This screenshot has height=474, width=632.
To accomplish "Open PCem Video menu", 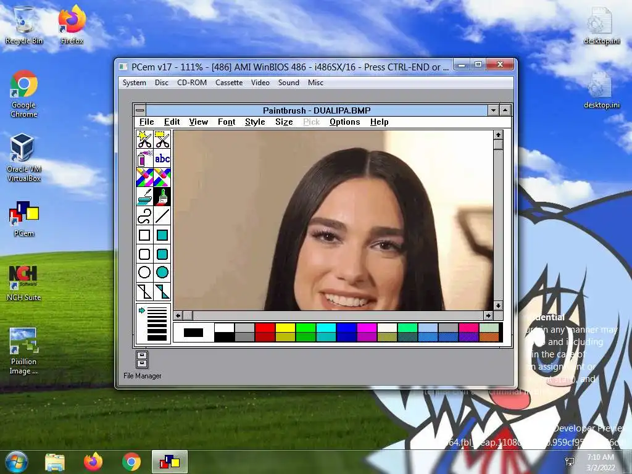I will click(x=260, y=83).
